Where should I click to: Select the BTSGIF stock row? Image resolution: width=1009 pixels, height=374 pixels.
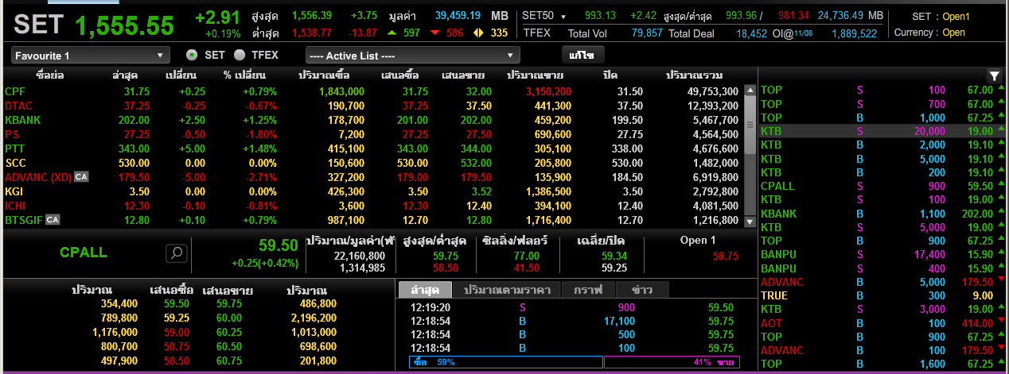tap(372, 220)
